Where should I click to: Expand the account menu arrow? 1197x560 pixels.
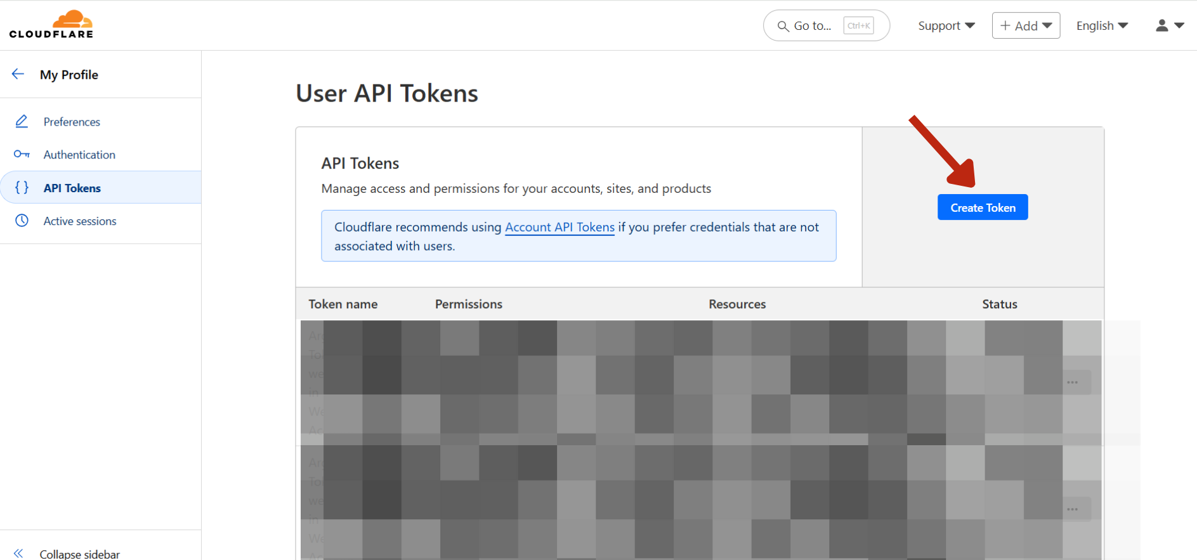coord(1179,25)
